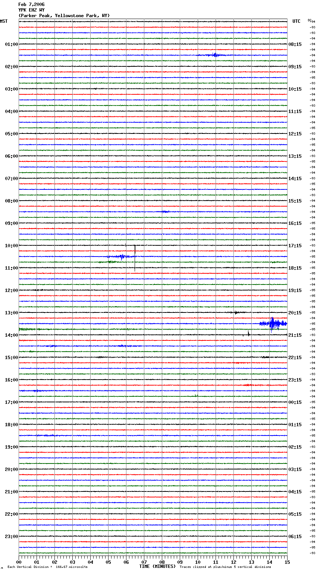Click the "10:00" MST row label

coord(12,246)
